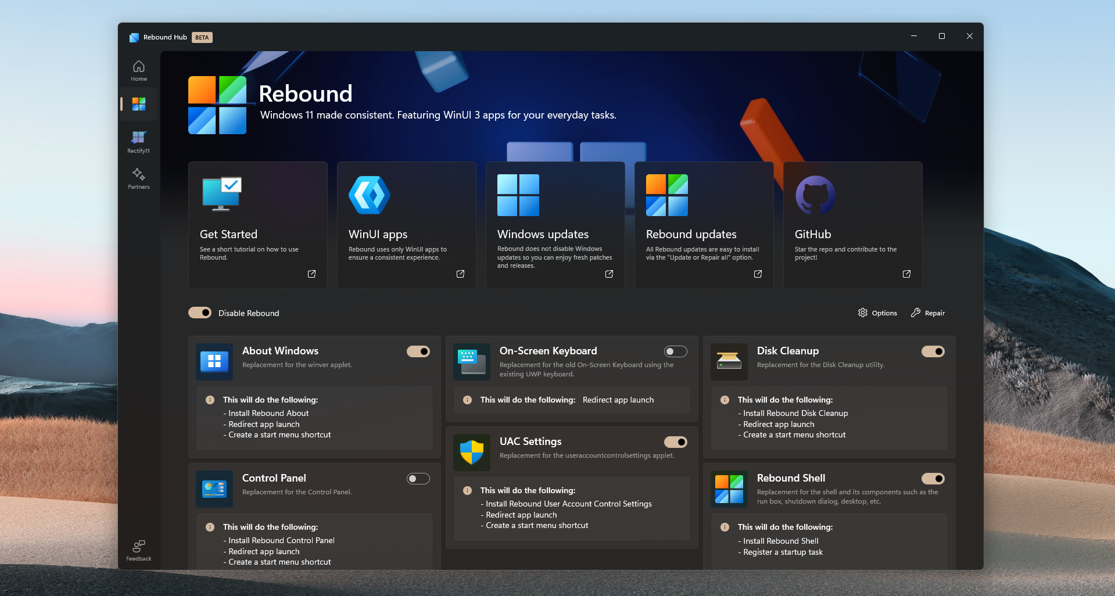Open Options settings
Image resolution: width=1115 pixels, height=596 pixels.
point(877,313)
